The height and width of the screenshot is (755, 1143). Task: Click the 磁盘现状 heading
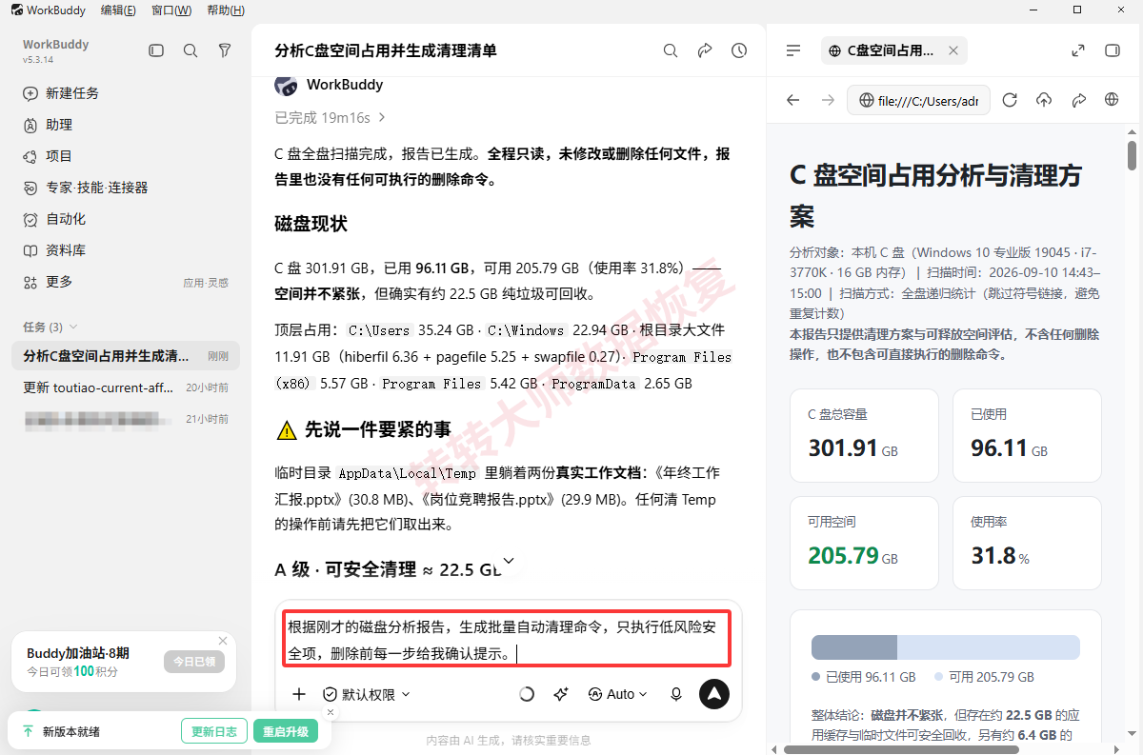click(311, 224)
